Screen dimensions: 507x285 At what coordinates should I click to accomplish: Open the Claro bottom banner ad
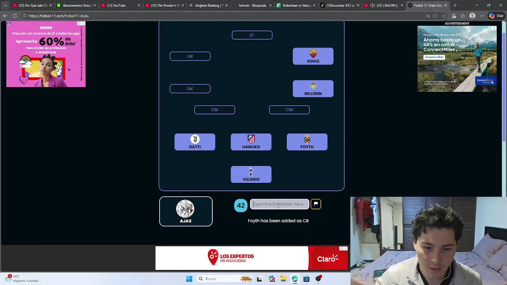point(252,258)
